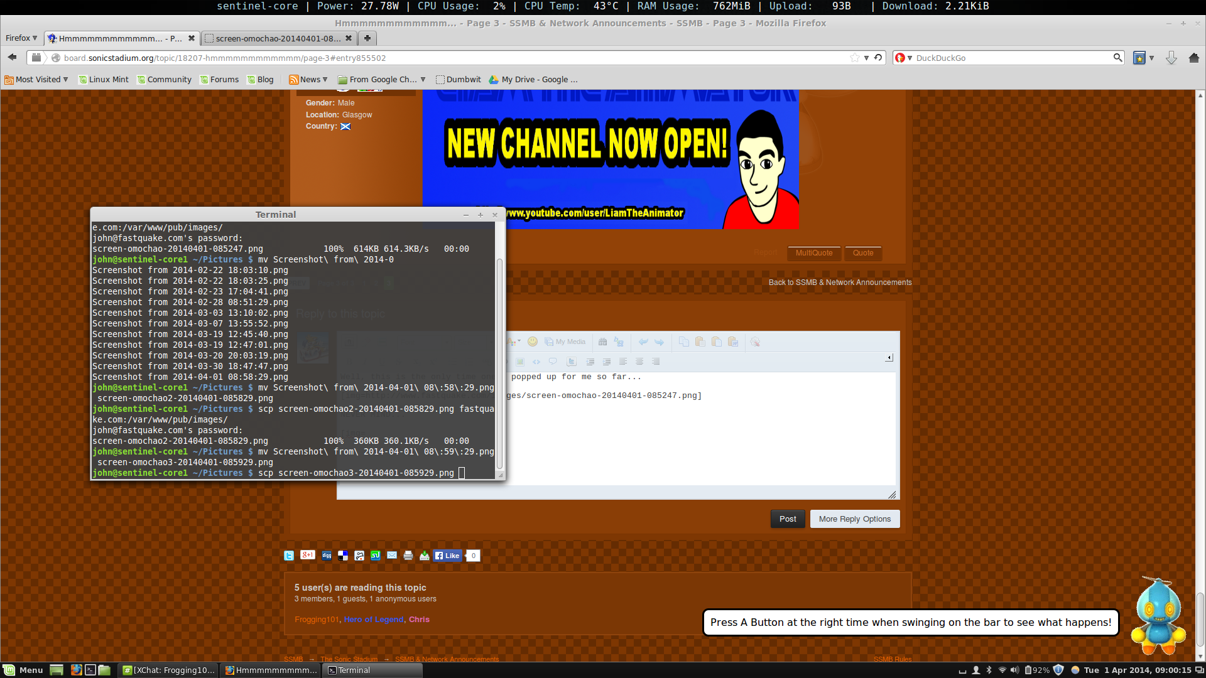Collapse editor toolbar with small arrow toggle

pos(889,358)
